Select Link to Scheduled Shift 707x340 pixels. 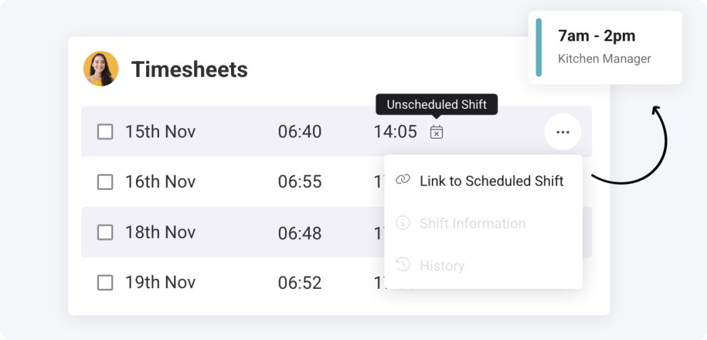tap(483, 181)
